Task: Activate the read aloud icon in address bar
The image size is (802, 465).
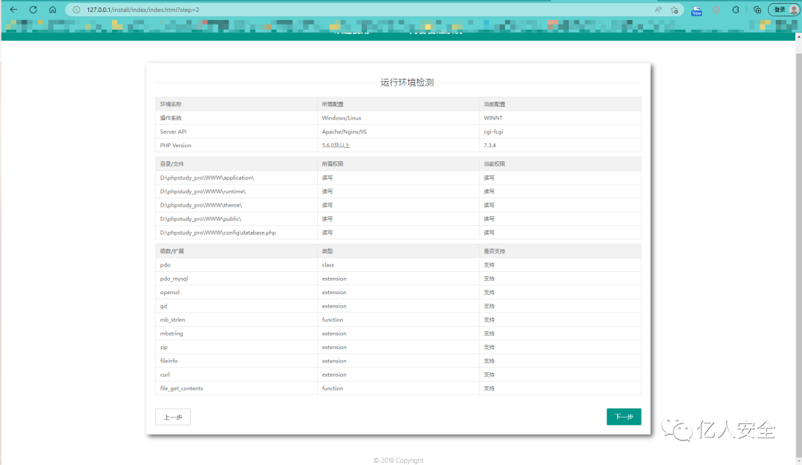Action: tap(658, 10)
